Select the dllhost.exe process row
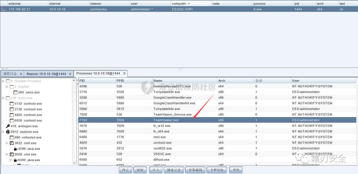 [217, 160]
